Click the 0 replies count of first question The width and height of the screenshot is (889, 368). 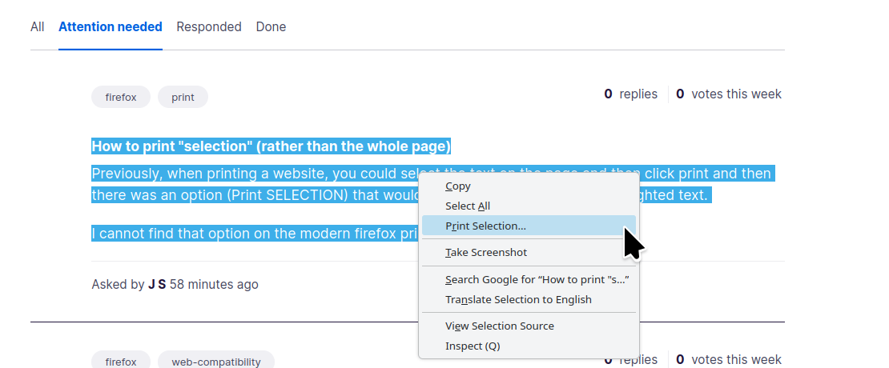(630, 94)
